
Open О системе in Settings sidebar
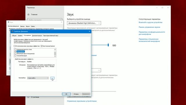[35, 97]
